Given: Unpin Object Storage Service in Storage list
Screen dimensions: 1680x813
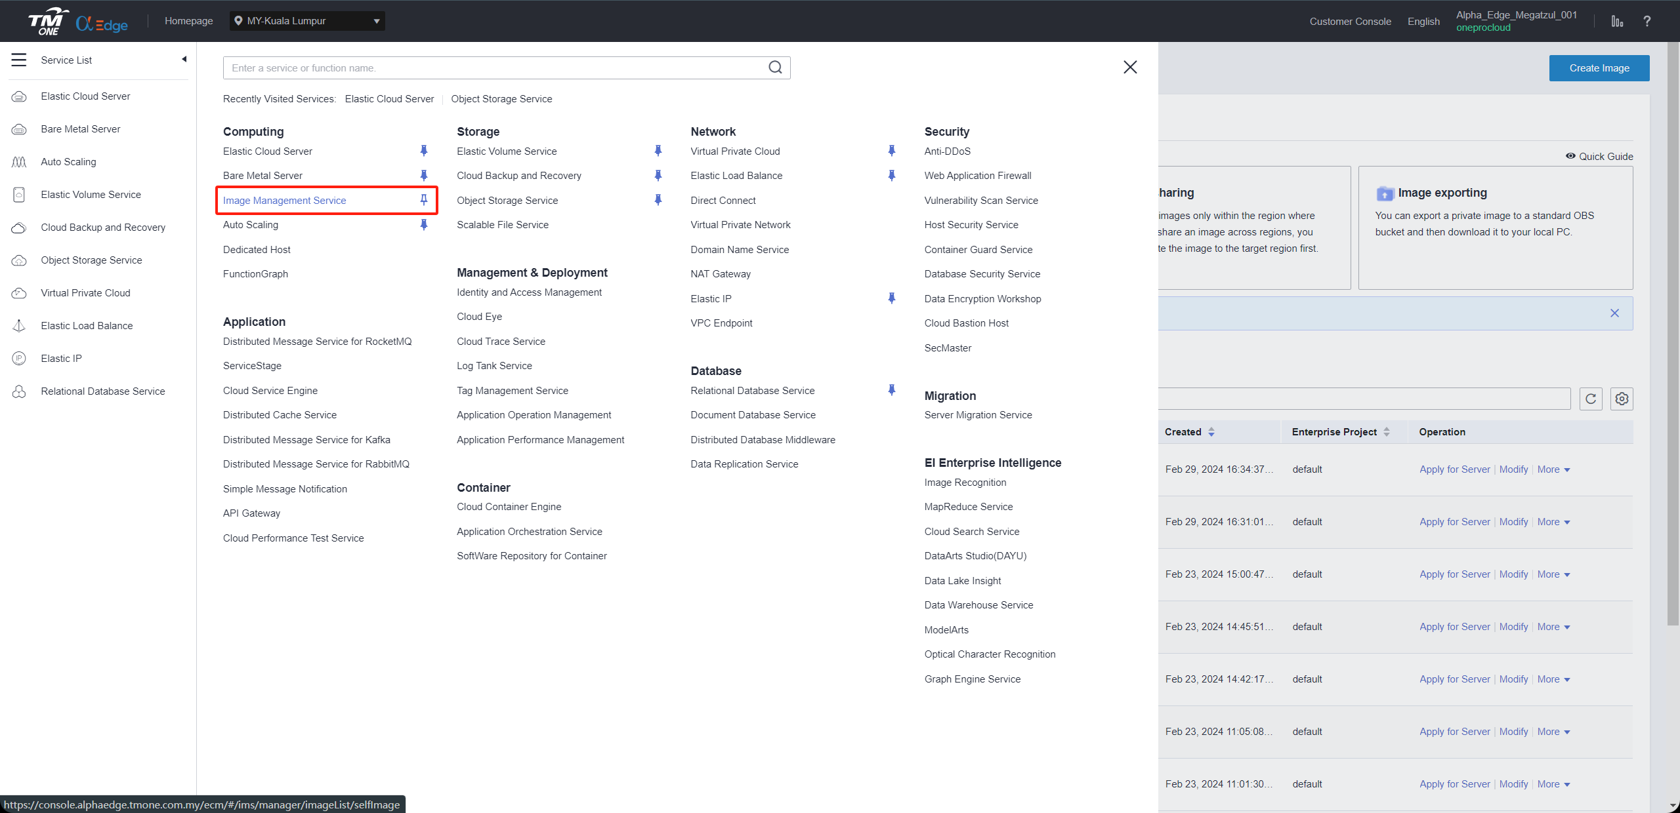Looking at the screenshot, I should click(x=658, y=200).
